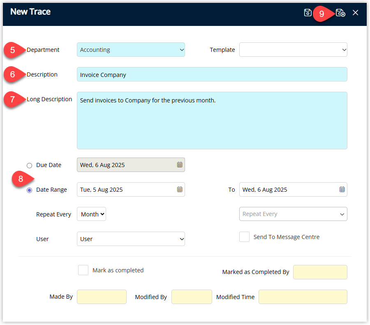Screen dimensions: 370x325
Task: Select the Date Range radio button
Action: (29, 190)
